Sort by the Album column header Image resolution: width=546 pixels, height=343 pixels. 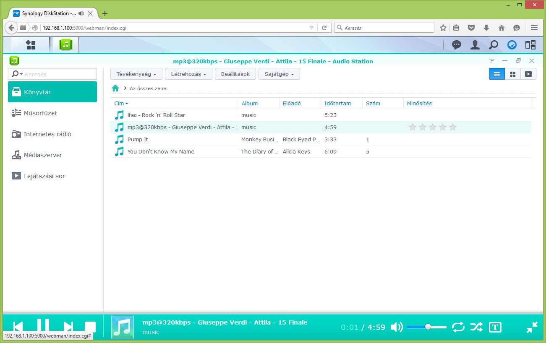259,103
